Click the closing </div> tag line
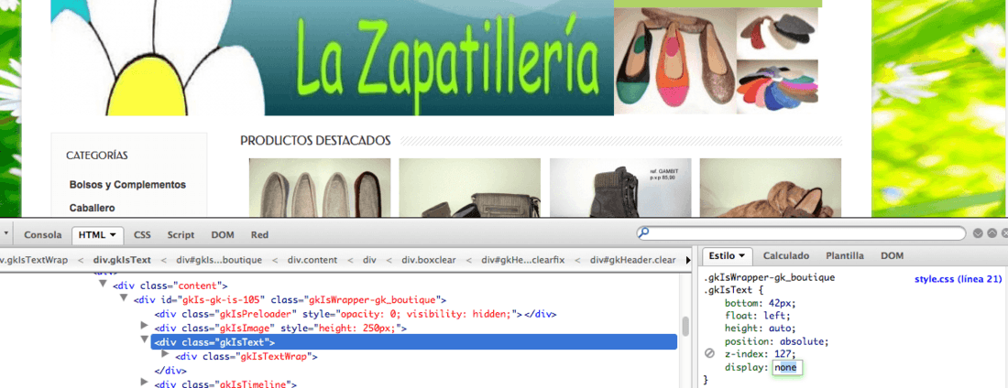Image resolution: width=1008 pixels, height=388 pixels. tap(170, 370)
